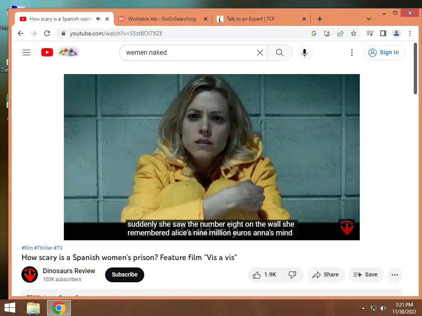Bookmark this page with the star icon

pyautogui.click(x=353, y=33)
